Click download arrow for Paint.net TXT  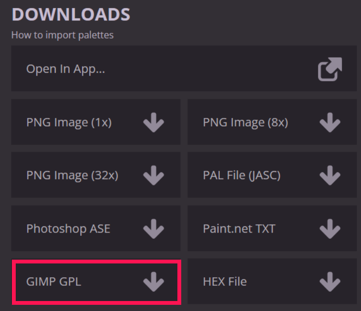(330, 229)
